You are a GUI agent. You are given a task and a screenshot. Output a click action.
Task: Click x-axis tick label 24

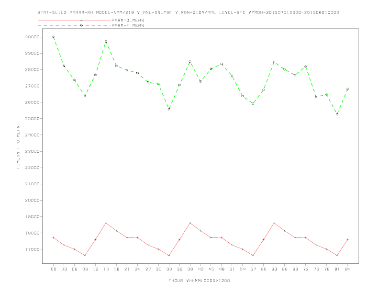coord(137,269)
